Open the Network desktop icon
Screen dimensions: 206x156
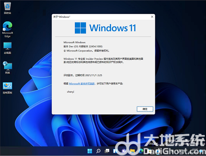(8, 68)
